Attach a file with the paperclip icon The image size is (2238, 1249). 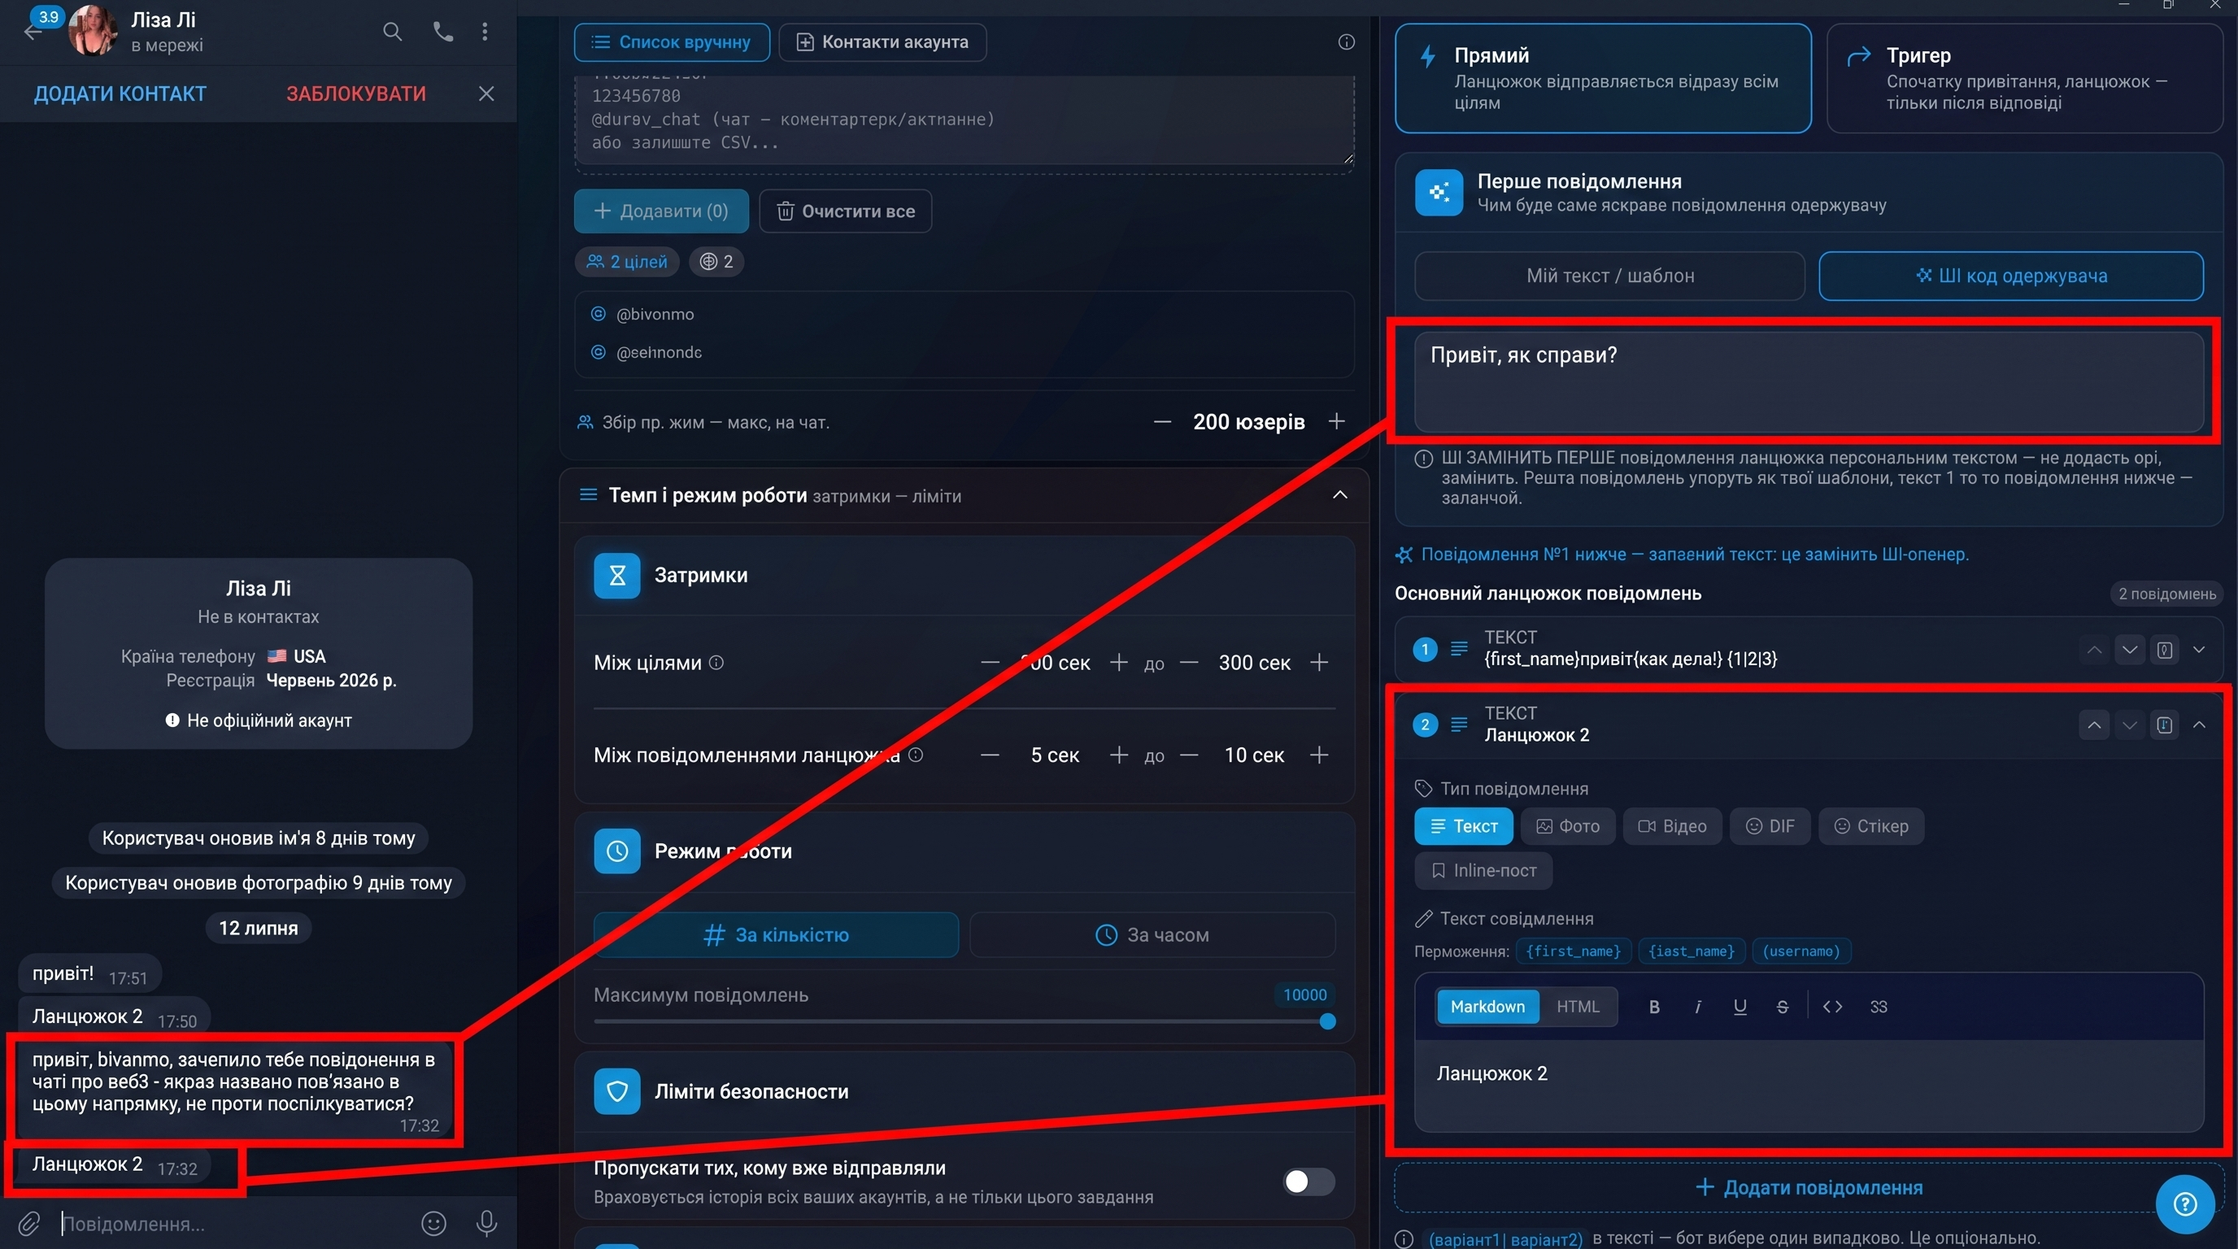[28, 1224]
